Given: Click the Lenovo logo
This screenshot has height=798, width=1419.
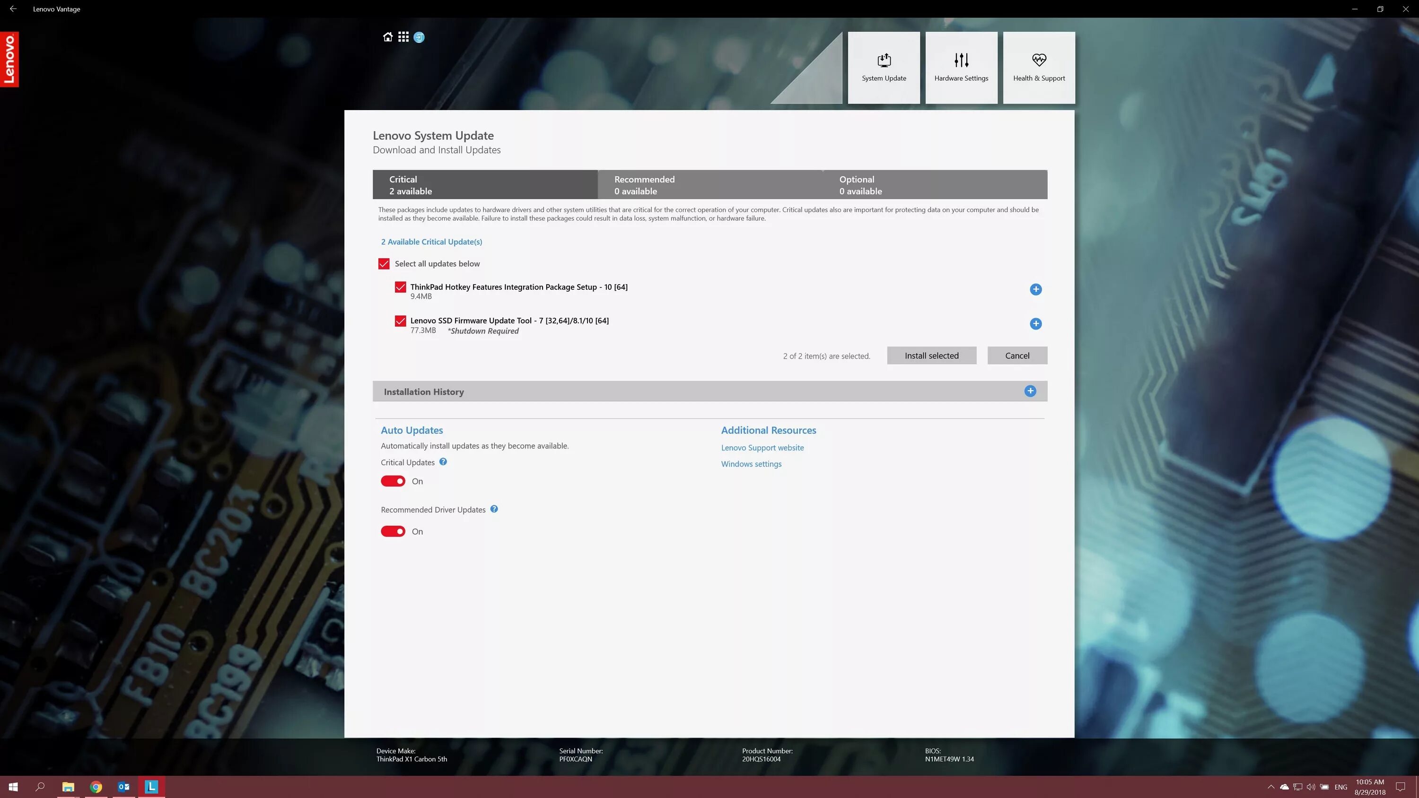Looking at the screenshot, I should [x=9, y=60].
